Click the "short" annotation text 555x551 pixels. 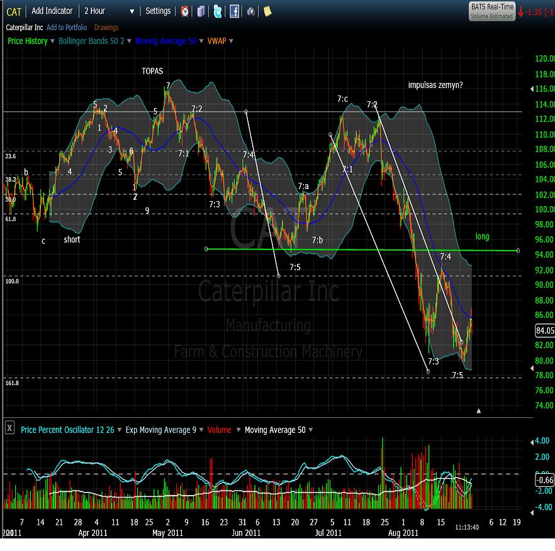(72, 239)
